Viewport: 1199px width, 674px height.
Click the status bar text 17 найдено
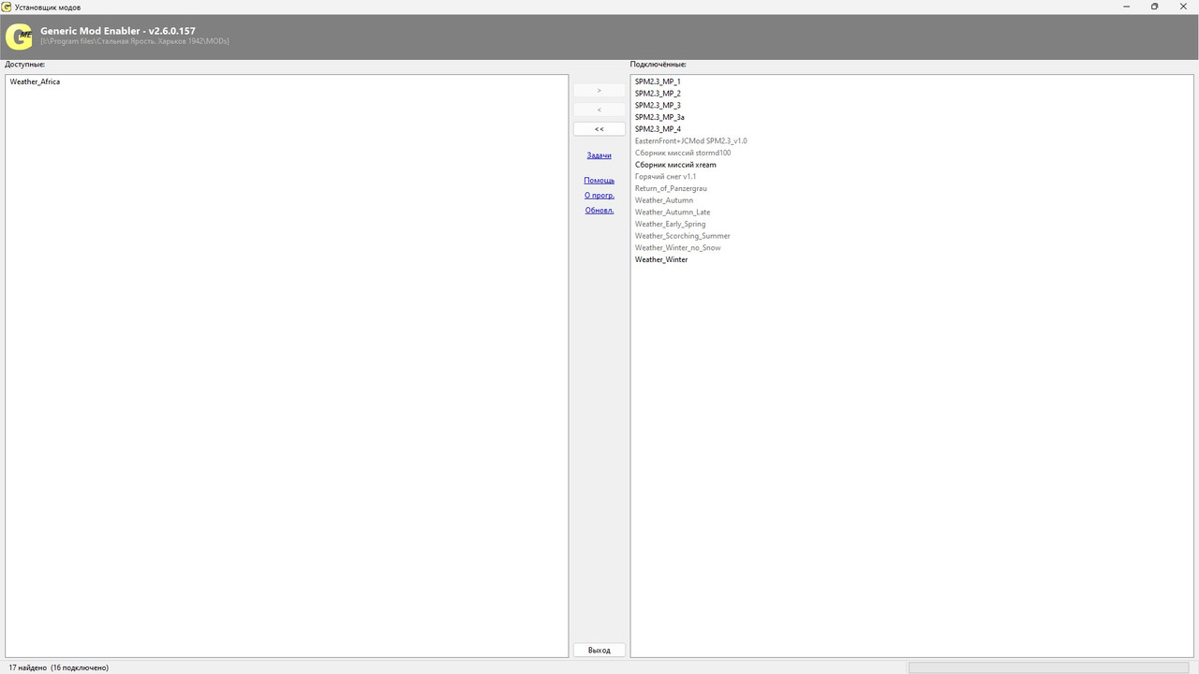coord(26,667)
